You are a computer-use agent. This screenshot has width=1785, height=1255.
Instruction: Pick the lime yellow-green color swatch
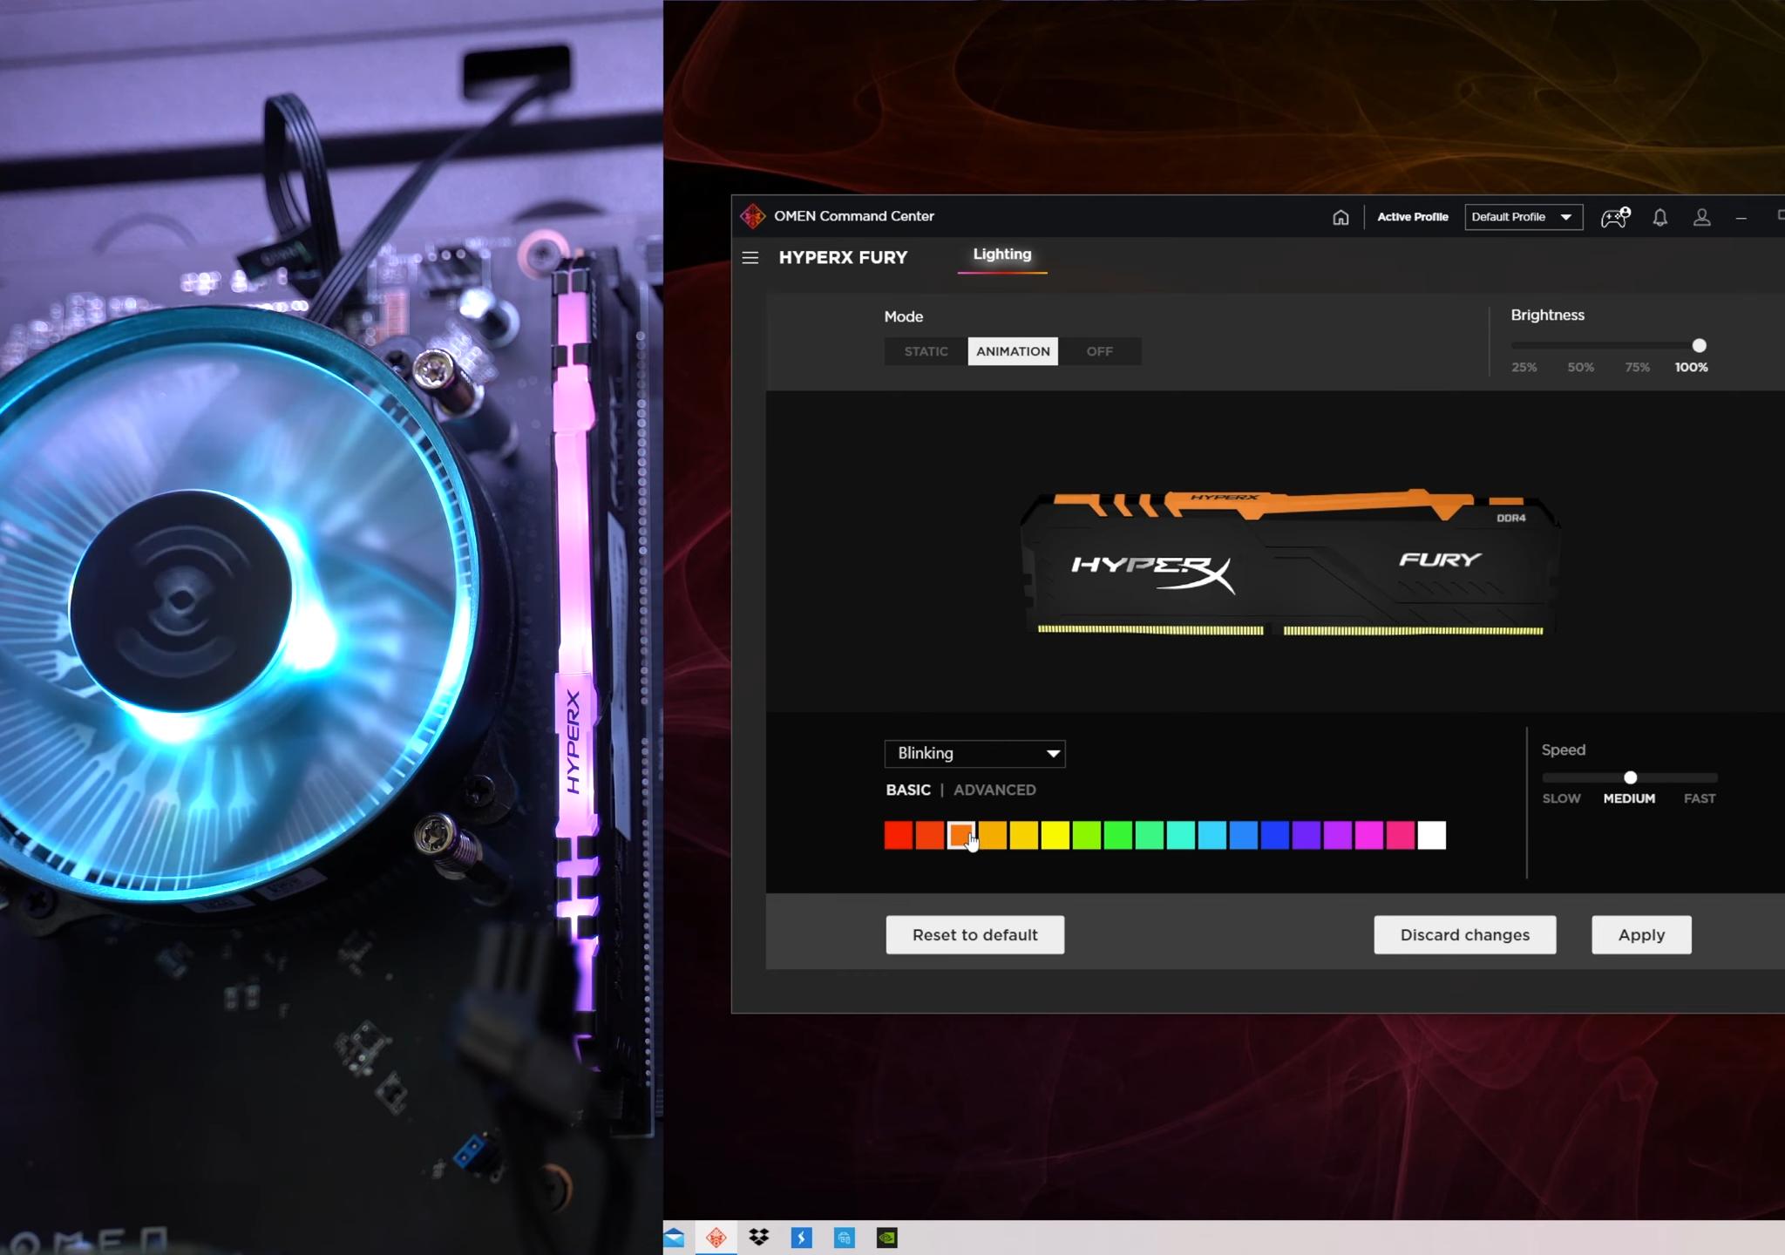point(1087,835)
